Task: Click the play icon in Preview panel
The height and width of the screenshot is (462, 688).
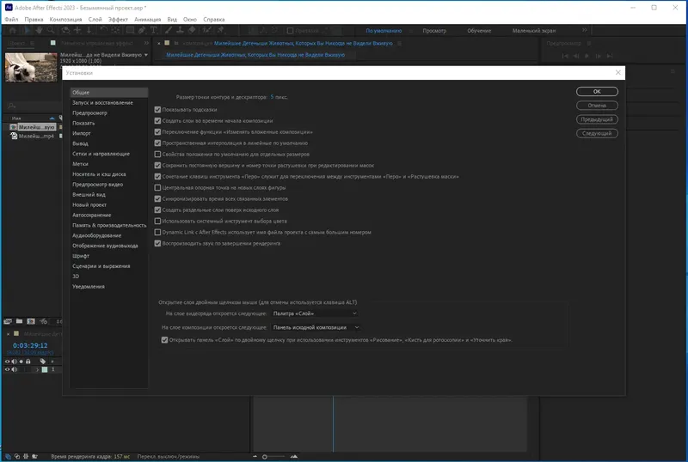Action: tap(587, 56)
